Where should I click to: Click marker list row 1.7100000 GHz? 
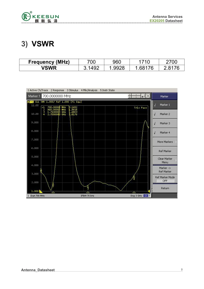[x=60, y=112]
